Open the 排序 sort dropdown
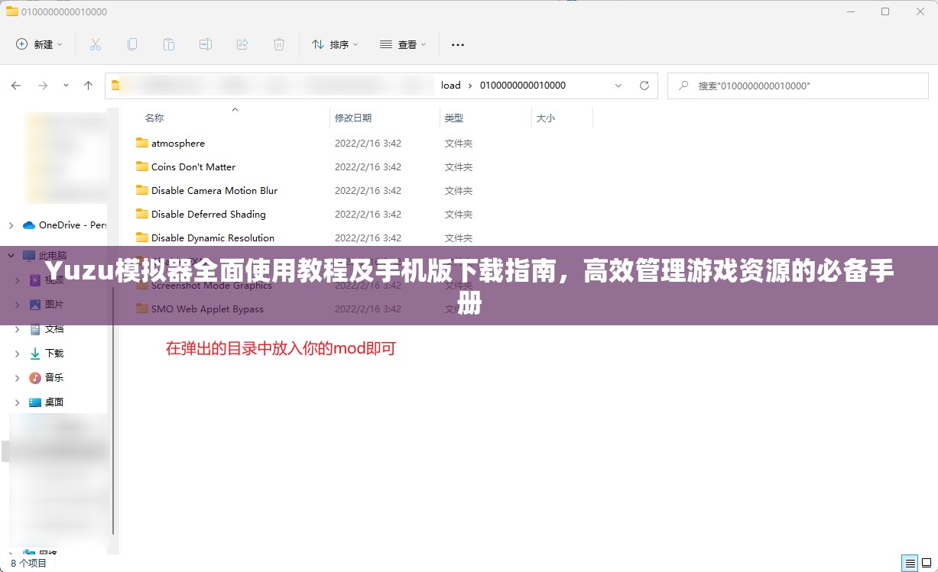Viewport: 938px width, 572px height. (x=335, y=44)
